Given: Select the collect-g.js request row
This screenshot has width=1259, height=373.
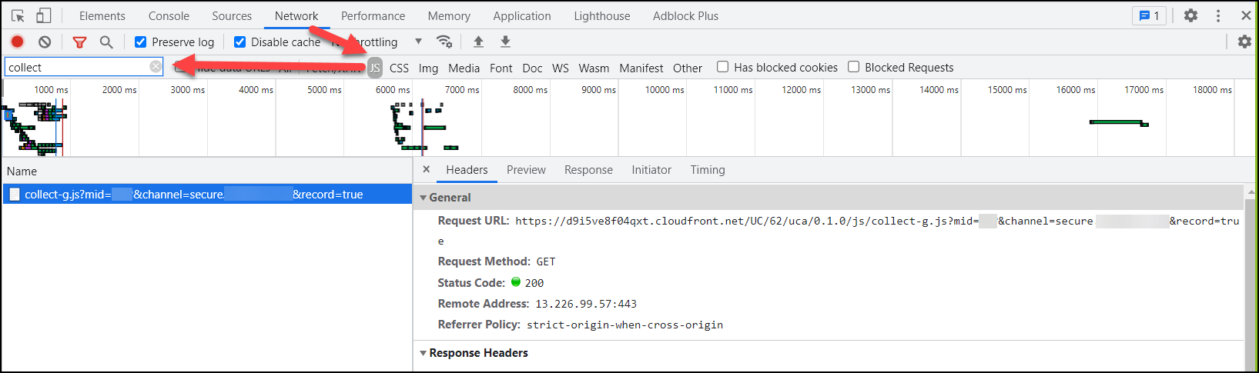Looking at the screenshot, I should pos(207,195).
